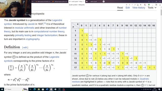Click row 9 column 7 yellow cell
Viewport: 162px width, 91px height.
click(x=113, y=49)
